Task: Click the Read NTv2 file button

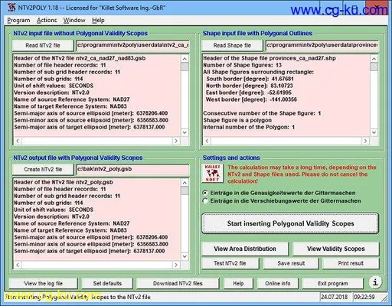Action: pyautogui.click(x=43, y=45)
